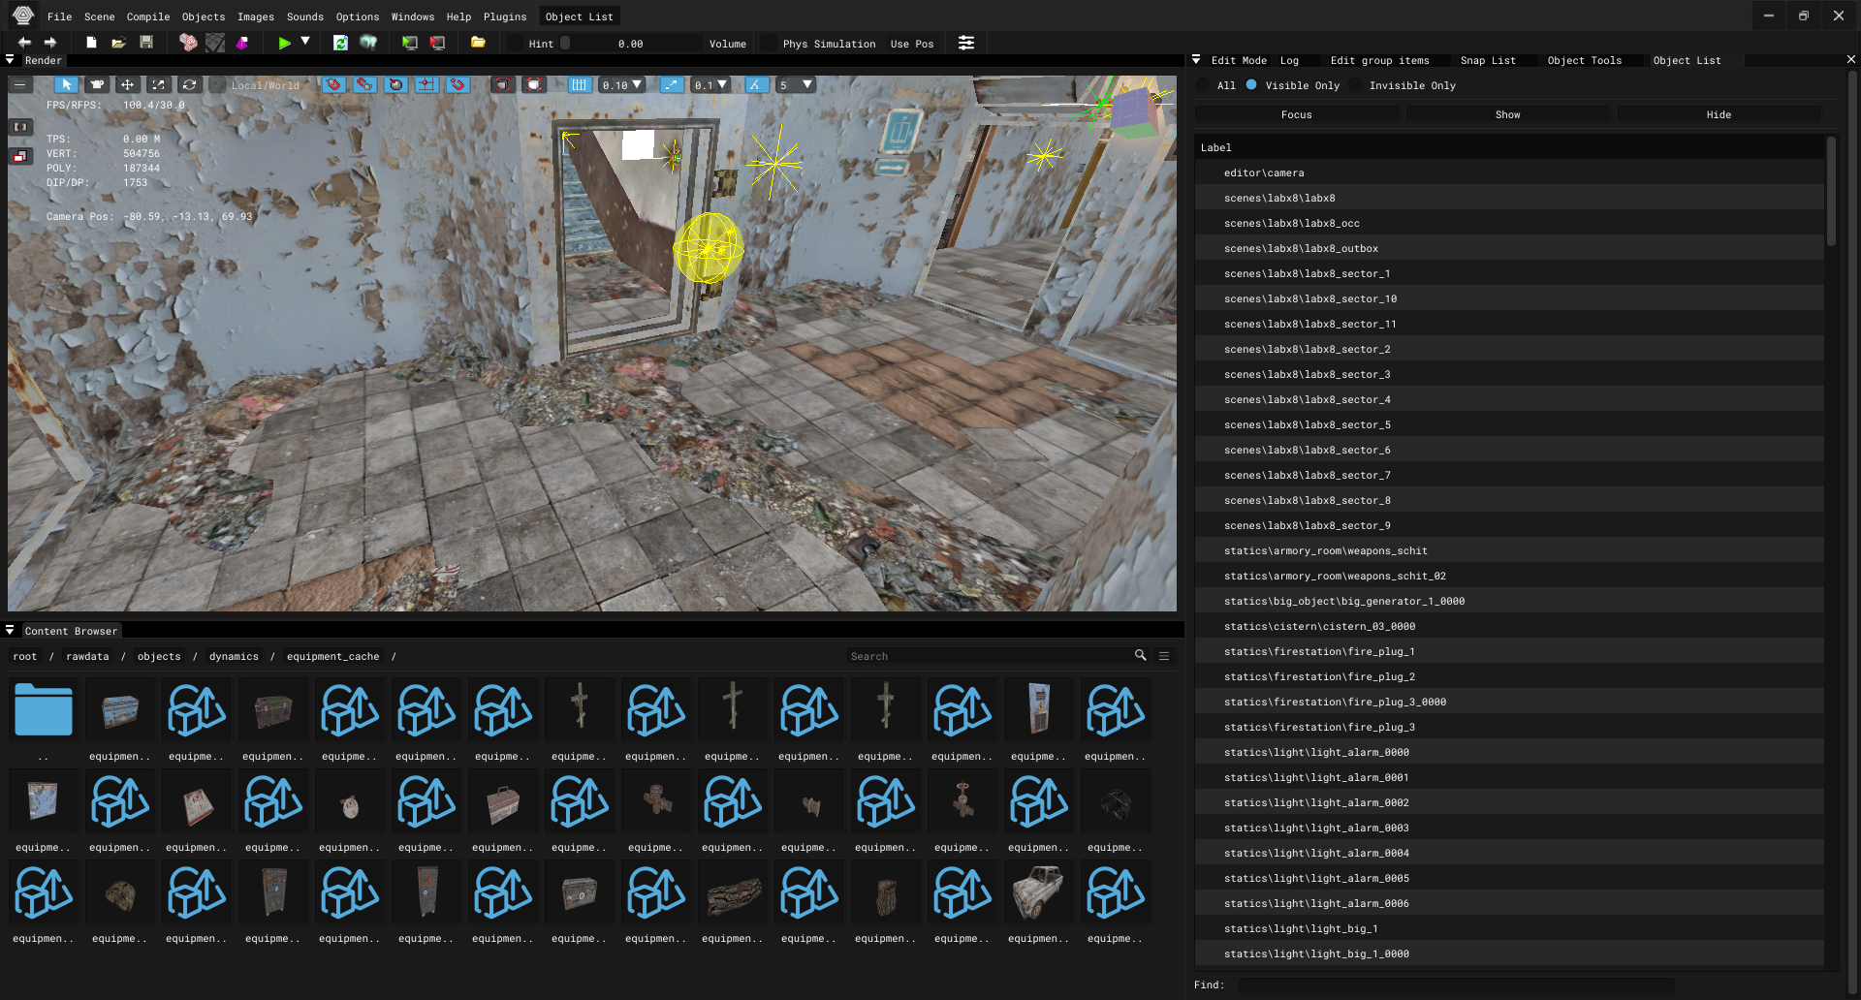Activate the four-arrow Move tool
This screenshot has height=1000, width=1861.
[x=127, y=85]
